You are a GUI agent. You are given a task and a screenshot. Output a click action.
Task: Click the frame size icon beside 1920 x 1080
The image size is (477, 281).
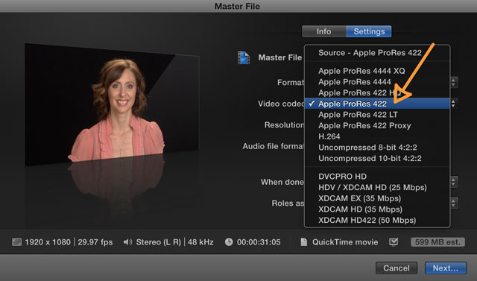pos(16,242)
